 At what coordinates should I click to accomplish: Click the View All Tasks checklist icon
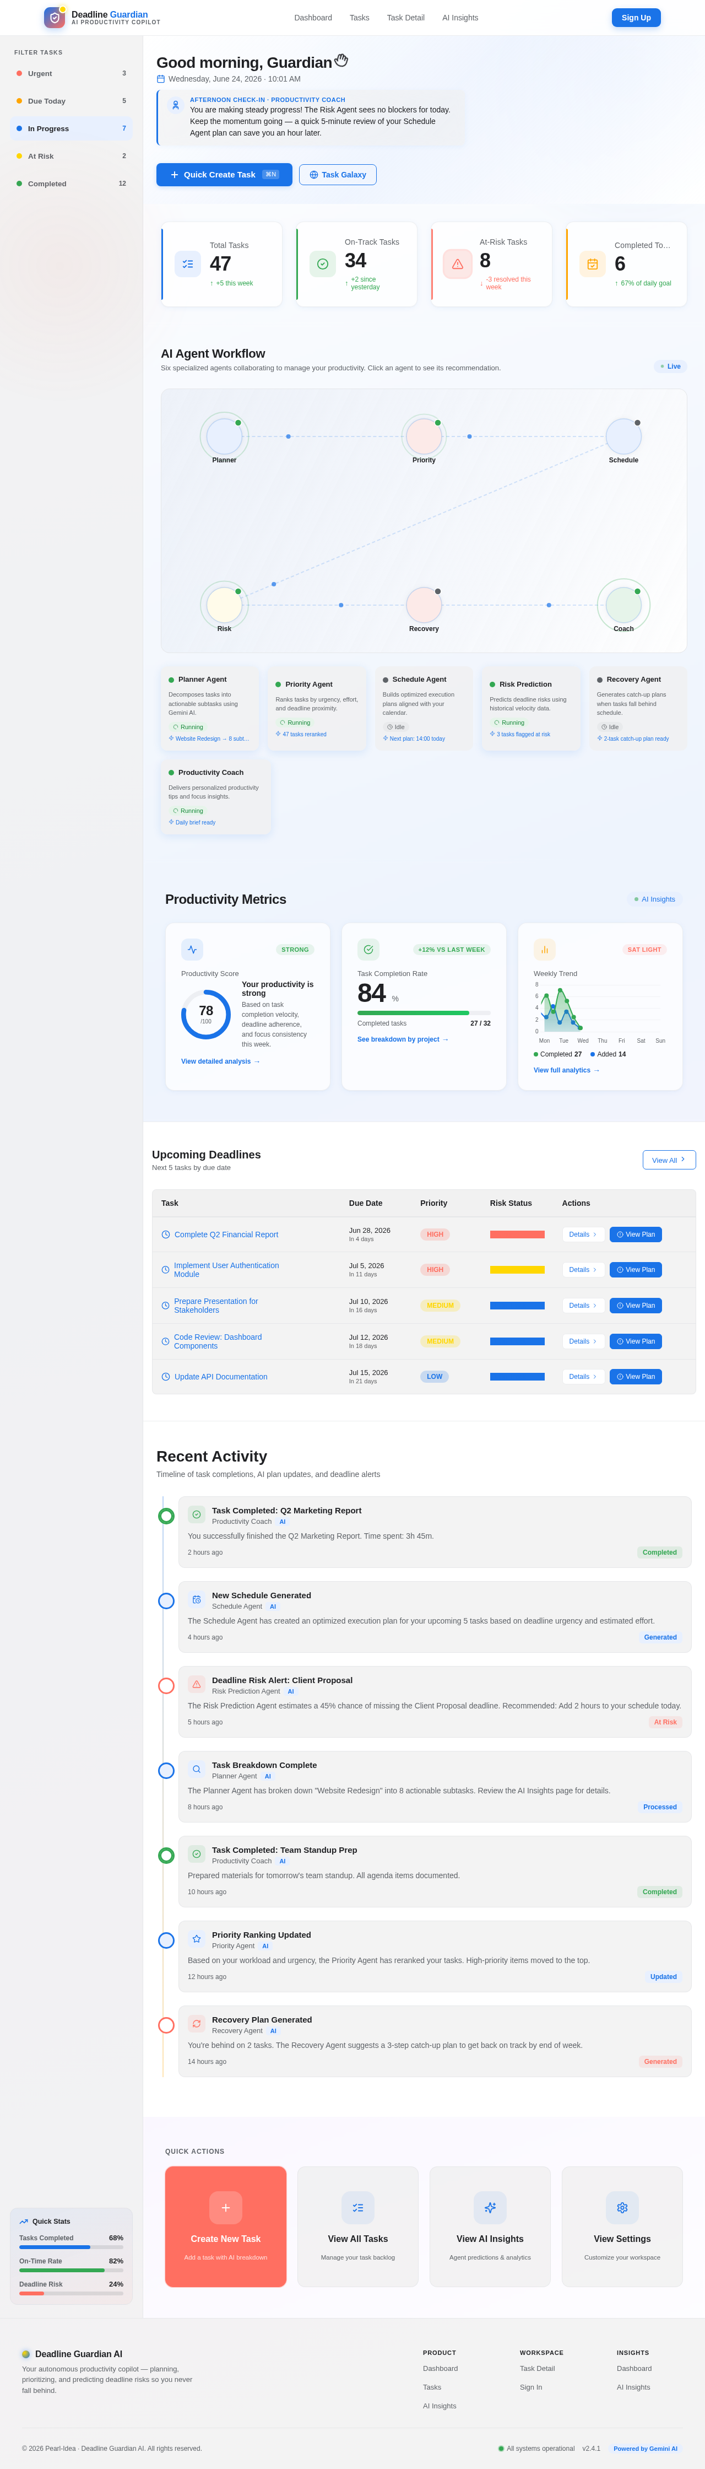pos(358,2207)
